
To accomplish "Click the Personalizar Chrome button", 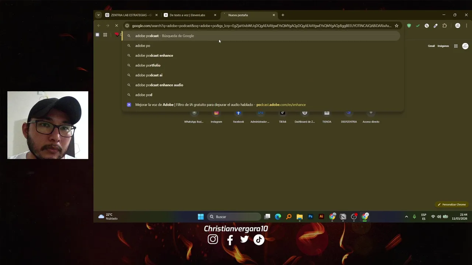I will (452, 205).
